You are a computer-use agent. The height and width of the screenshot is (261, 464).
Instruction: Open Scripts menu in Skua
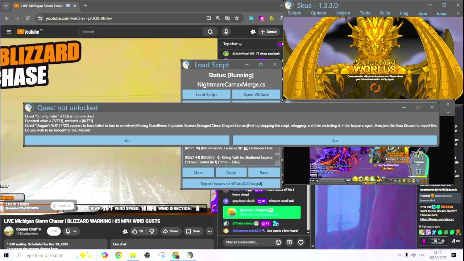tap(294, 13)
